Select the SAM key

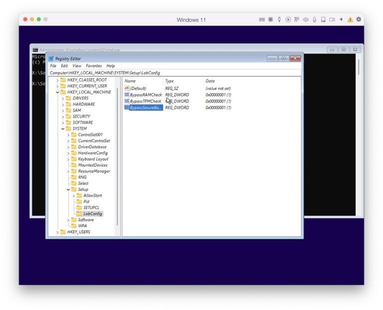(x=77, y=110)
